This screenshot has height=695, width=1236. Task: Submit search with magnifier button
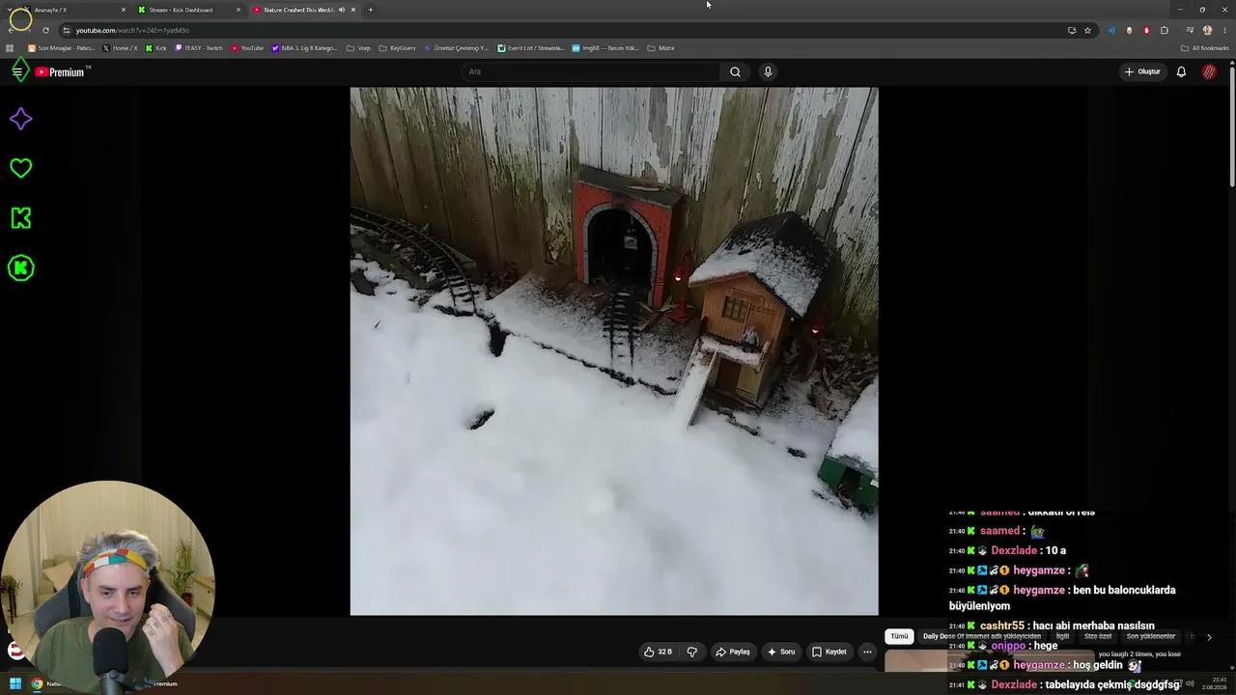pyautogui.click(x=735, y=71)
